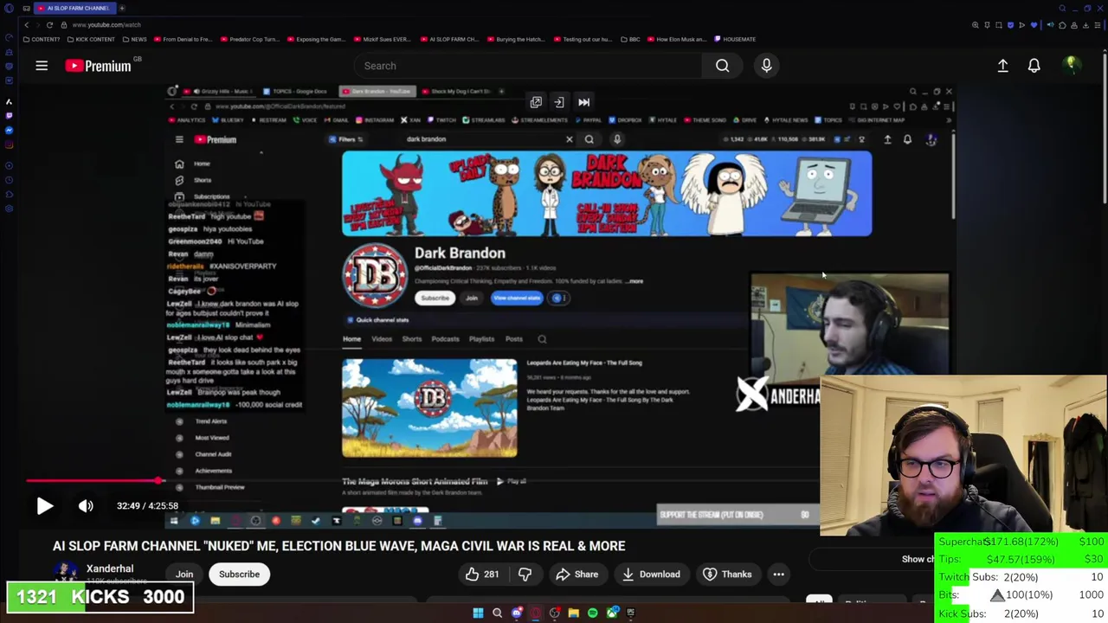The image size is (1108, 623).
Task: Click the progress bar scrubber handle
Action: [x=158, y=481]
